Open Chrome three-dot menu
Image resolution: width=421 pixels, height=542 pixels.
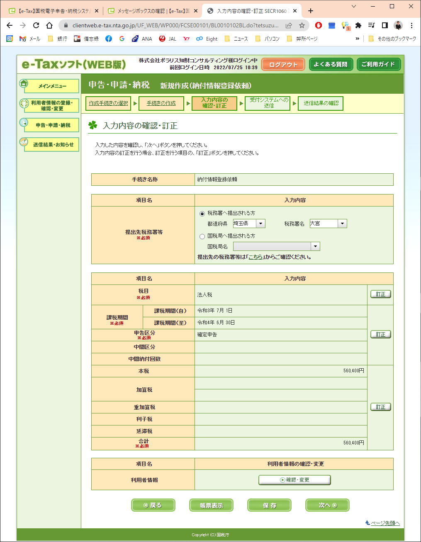coord(411,25)
